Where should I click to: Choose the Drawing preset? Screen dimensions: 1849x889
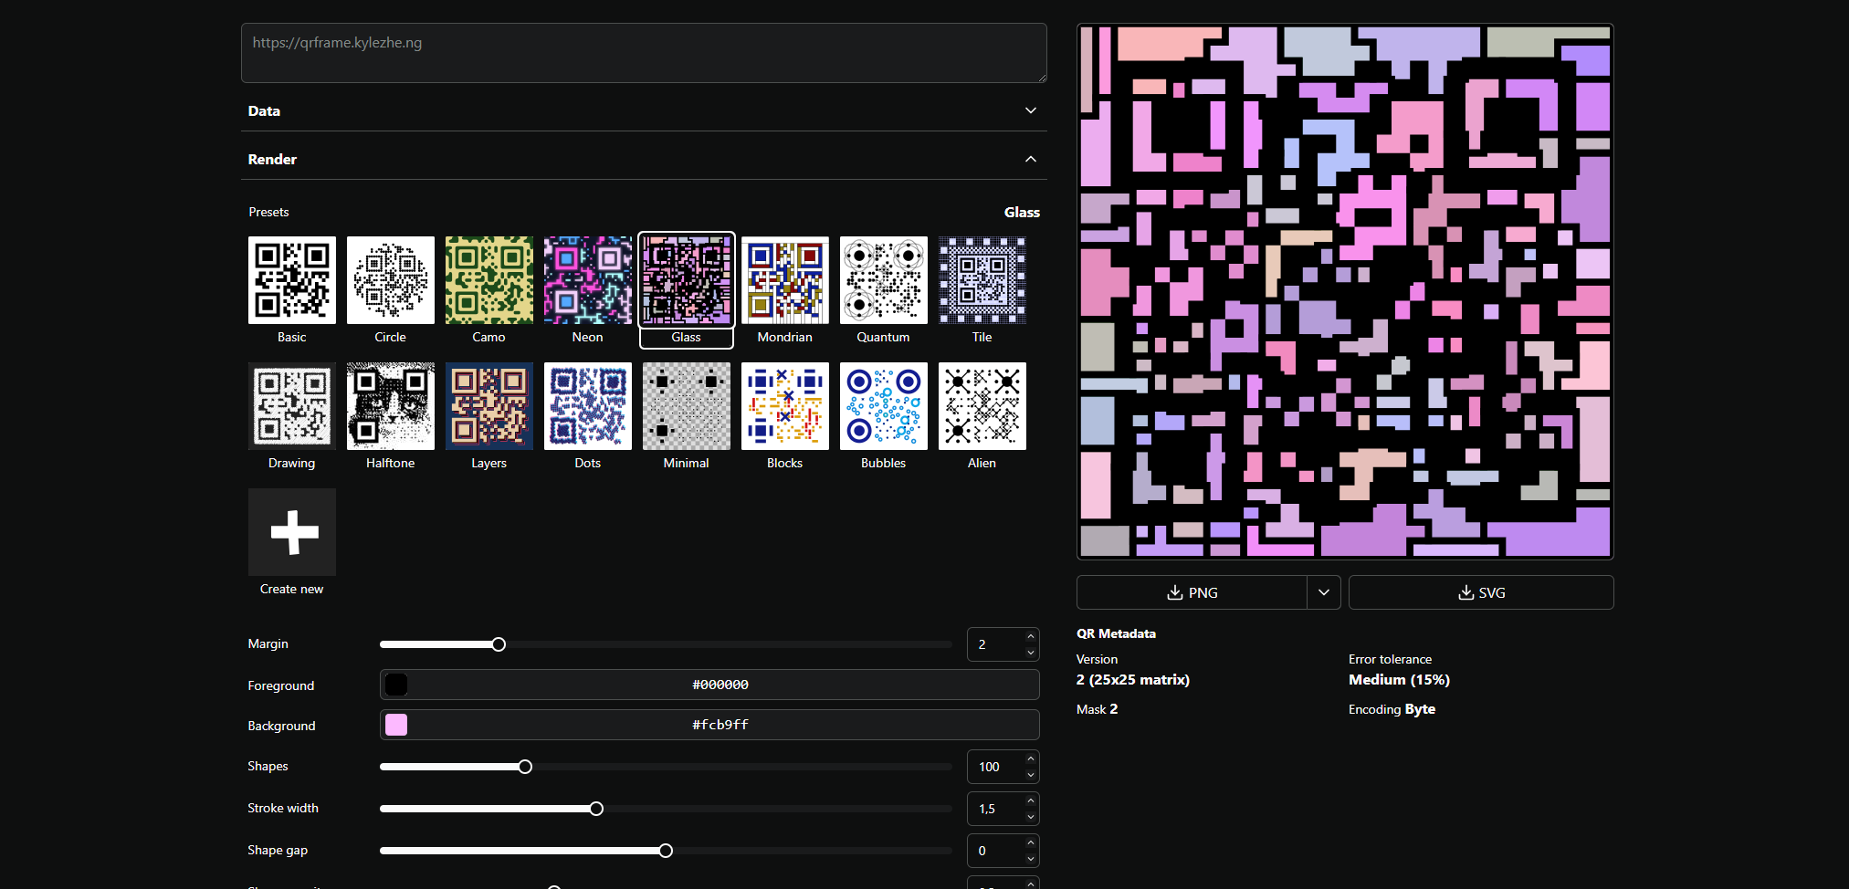pos(292,406)
